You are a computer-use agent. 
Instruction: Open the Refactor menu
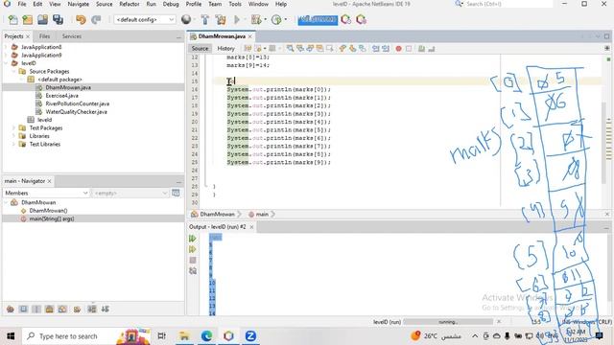[130, 4]
